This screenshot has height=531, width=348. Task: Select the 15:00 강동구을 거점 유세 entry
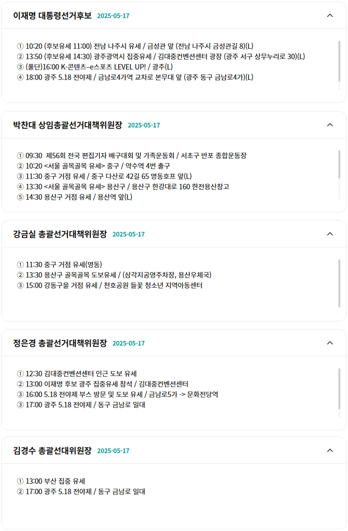tap(110, 286)
